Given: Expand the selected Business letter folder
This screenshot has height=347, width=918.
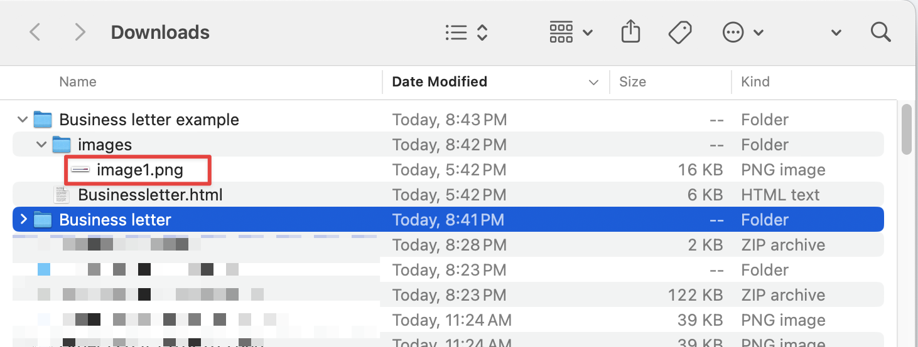Looking at the screenshot, I should click(x=23, y=220).
